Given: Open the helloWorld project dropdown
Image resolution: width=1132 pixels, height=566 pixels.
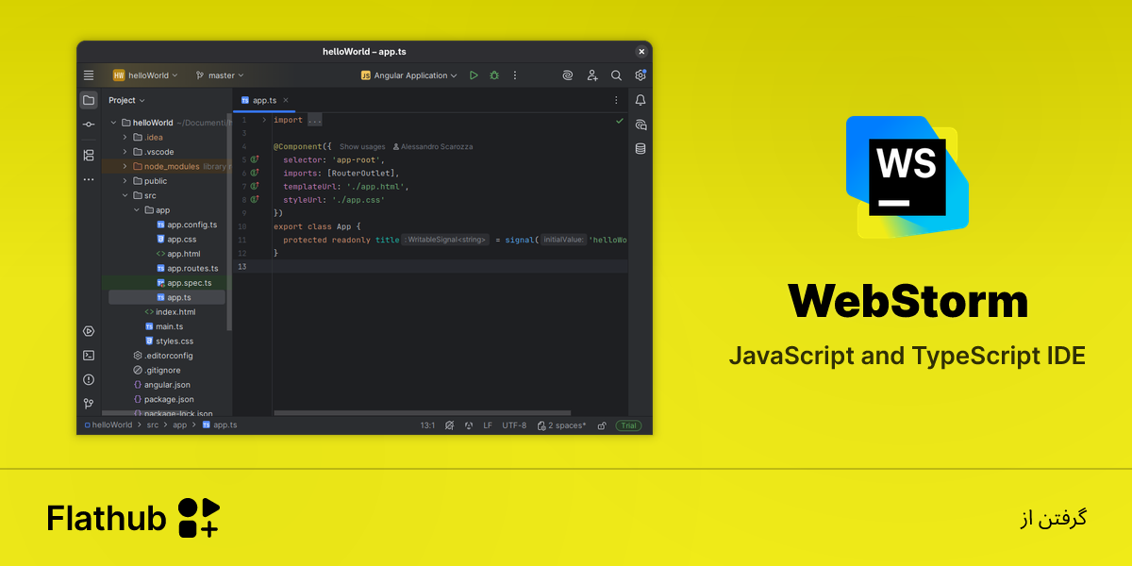Looking at the screenshot, I should click(x=145, y=75).
